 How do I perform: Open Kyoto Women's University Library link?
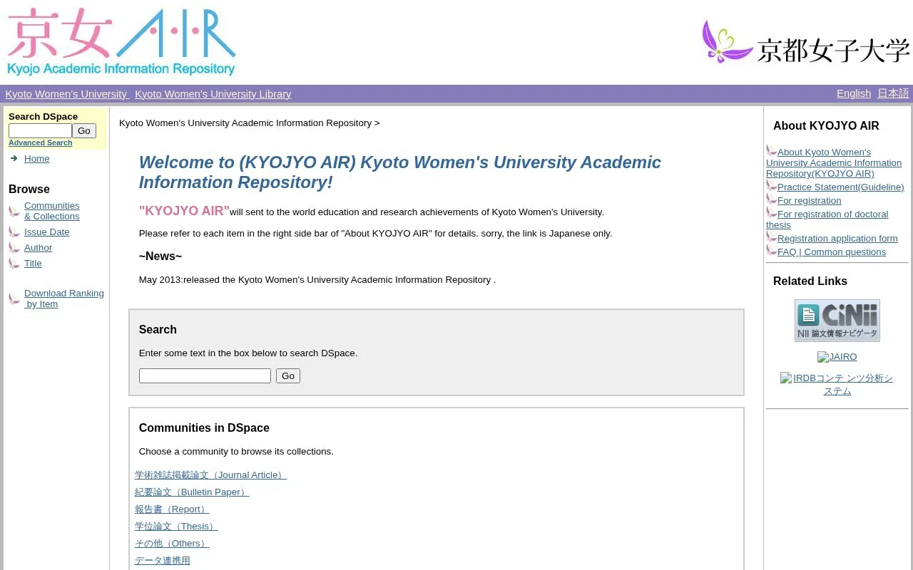coord(213,94)
